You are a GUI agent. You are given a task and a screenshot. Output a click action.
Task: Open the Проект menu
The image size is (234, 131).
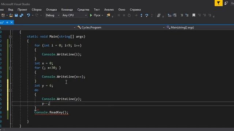[22, 10]
